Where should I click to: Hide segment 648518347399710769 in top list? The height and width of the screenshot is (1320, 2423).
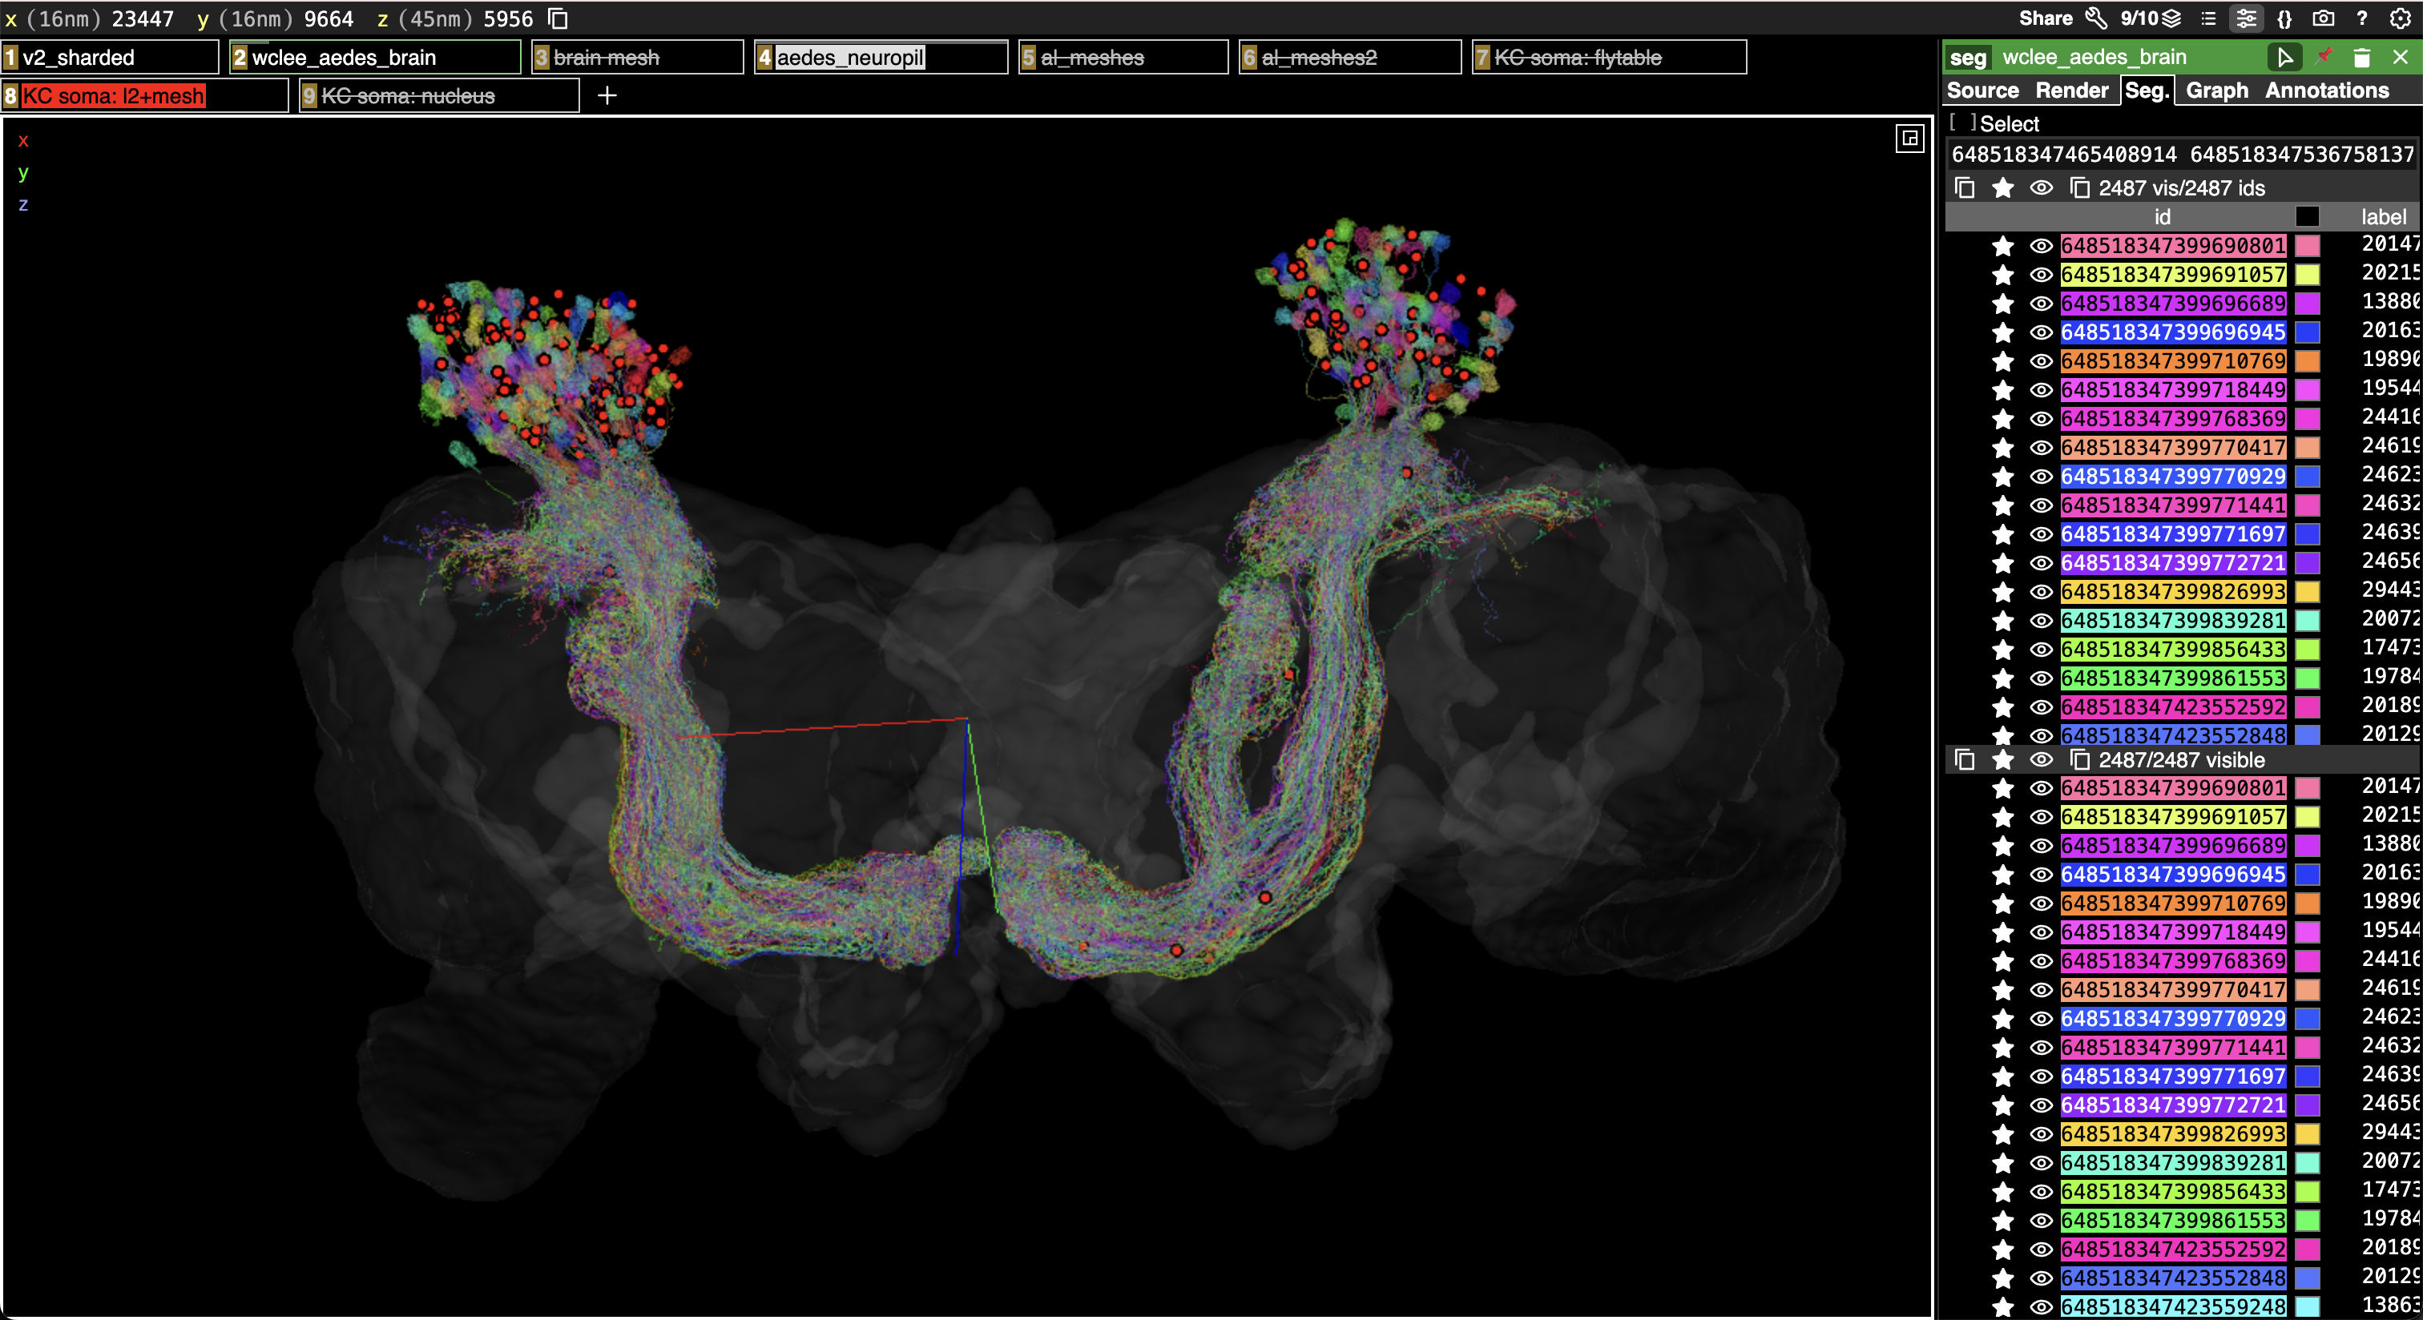[x=2041, y=362]
